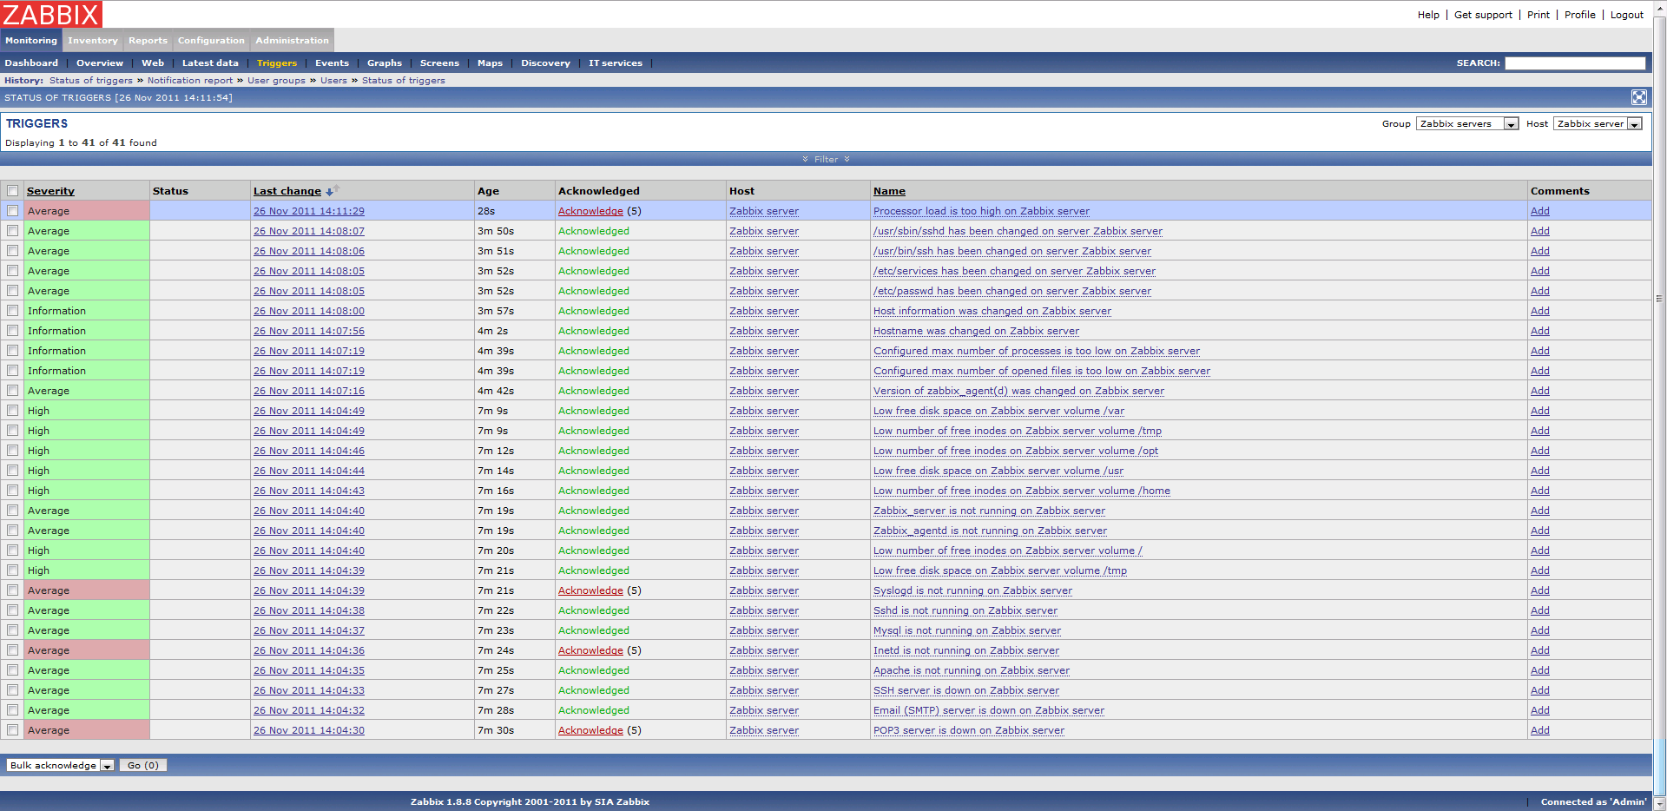Click the Get support link
The width and height of the screenshot is (1667, 811).
pos(1483,15)
